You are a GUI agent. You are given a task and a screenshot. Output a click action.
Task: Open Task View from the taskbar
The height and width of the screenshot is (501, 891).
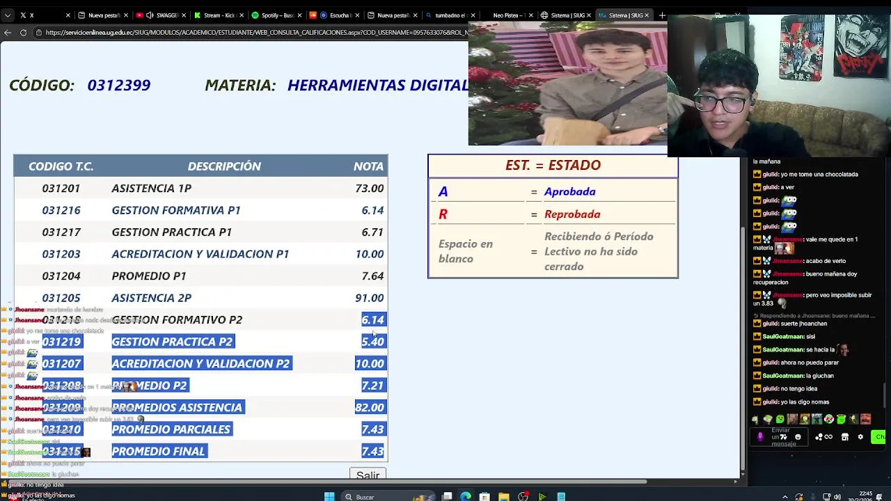point(448,496)
